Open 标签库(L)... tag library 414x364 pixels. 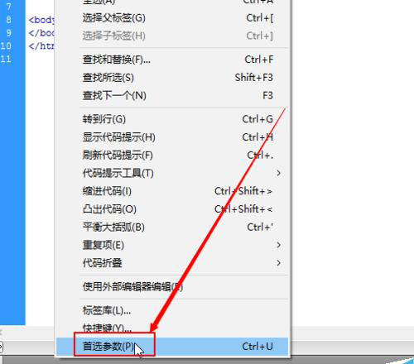(x=172, y=310)
